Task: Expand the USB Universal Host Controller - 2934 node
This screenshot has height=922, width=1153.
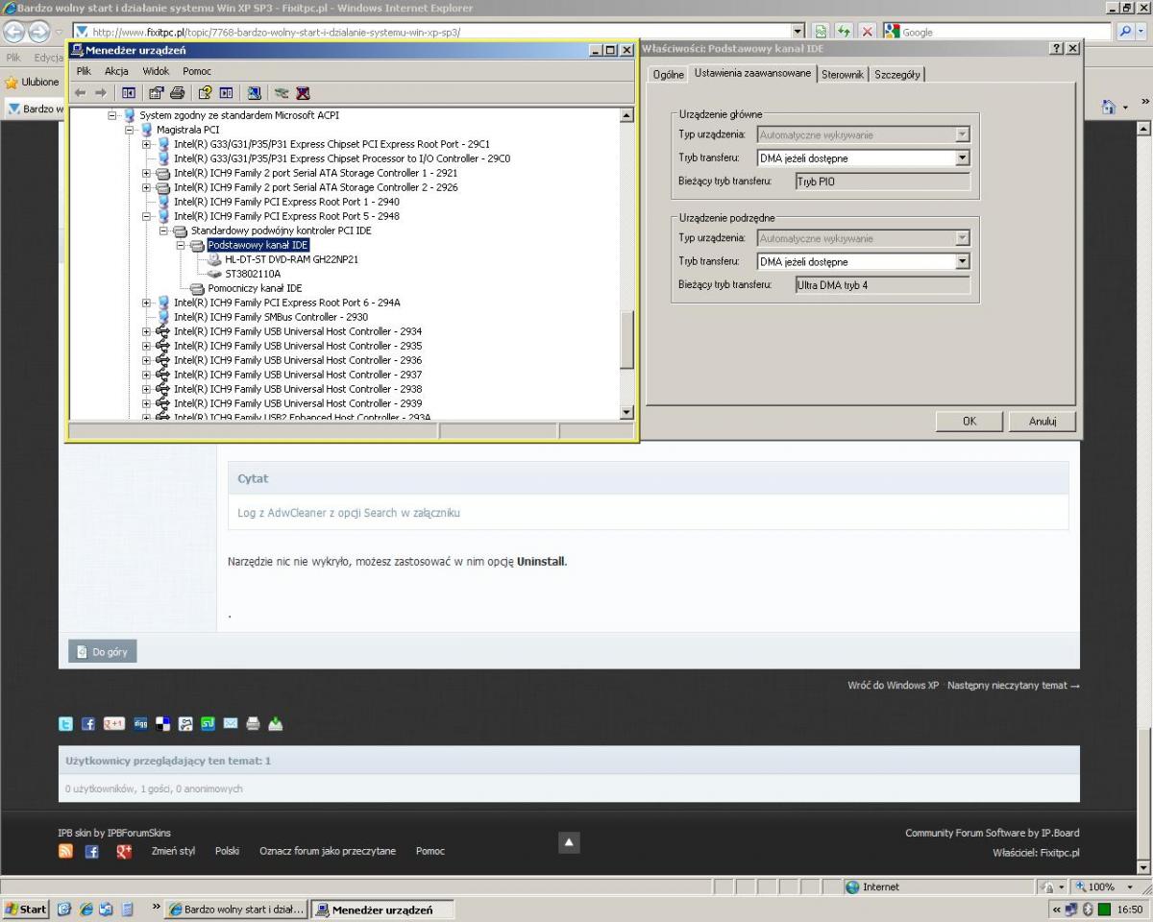Action: 147,331
